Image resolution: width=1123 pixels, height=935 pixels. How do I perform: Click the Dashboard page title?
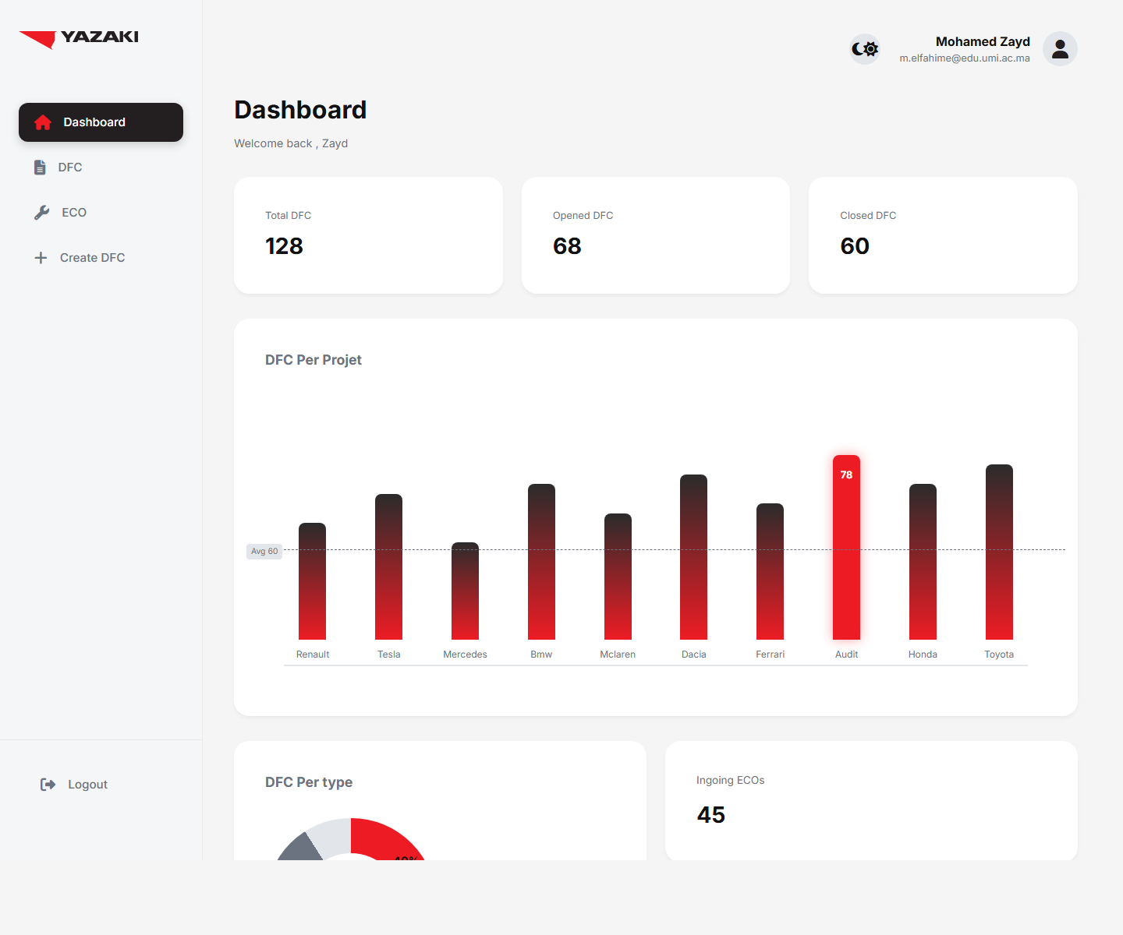coord(300,110)
